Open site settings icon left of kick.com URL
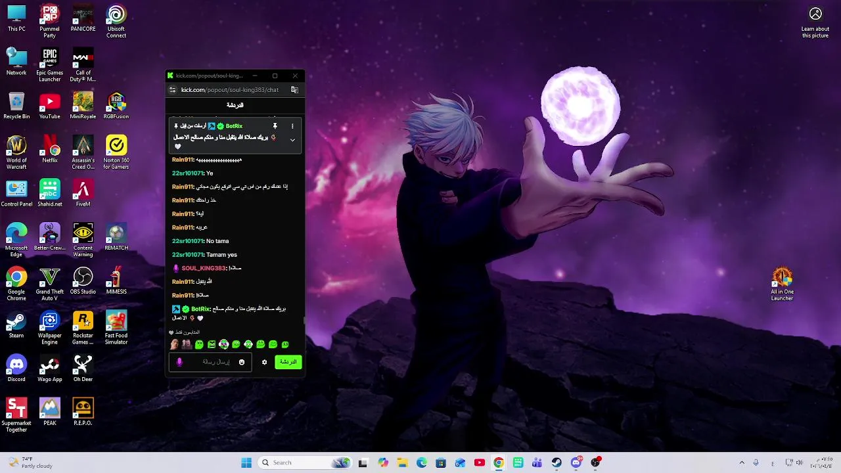The width and height of the screenshot is (841, 473). (x=172, y=90)
